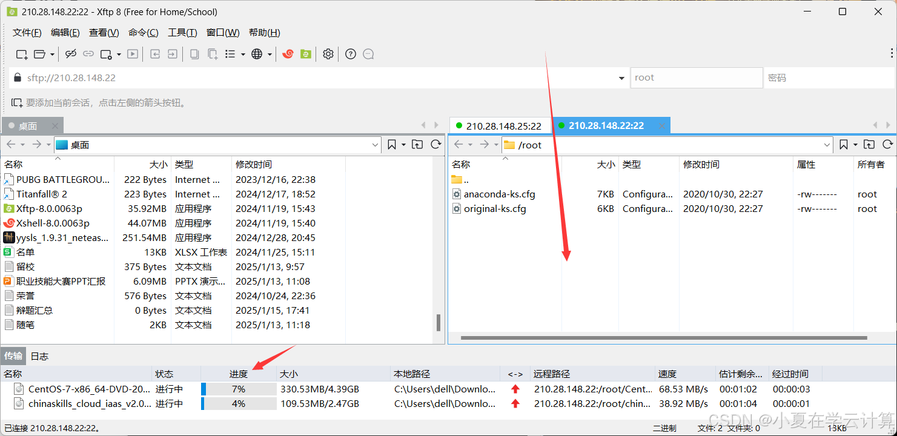Viewport: 897px width, 436px height.
Task: Click the globe encoding icon
Action: tap(257, 54)
